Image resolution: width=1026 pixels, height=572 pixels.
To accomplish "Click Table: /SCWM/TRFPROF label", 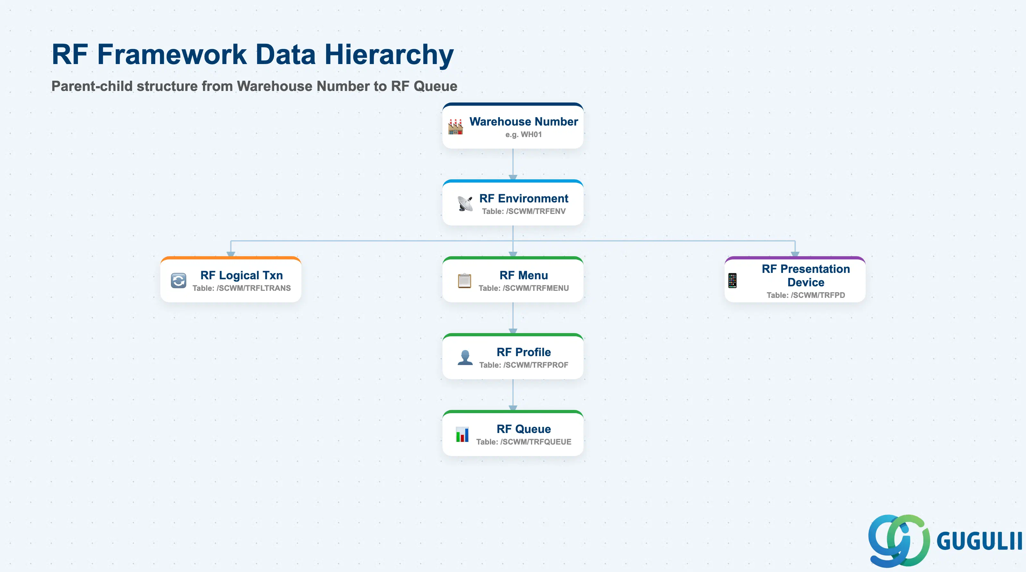I will click(523, 365).
